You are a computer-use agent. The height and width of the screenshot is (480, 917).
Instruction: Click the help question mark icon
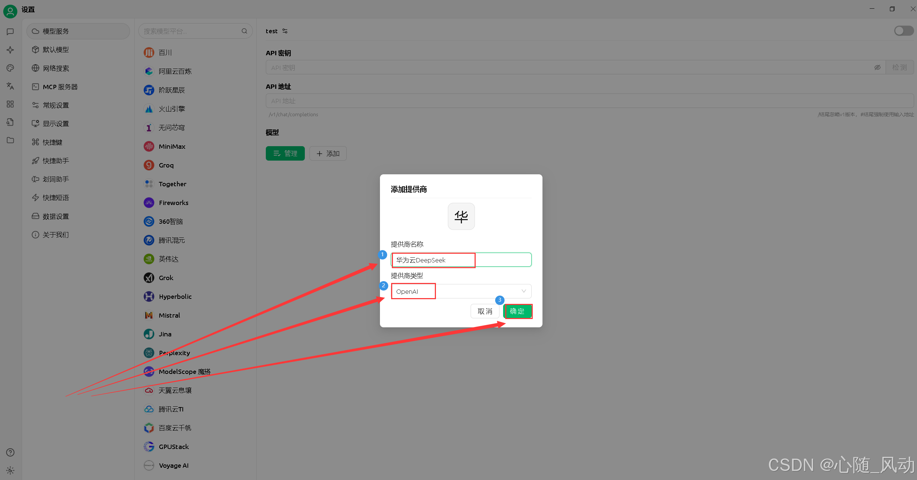coord(10,452)
